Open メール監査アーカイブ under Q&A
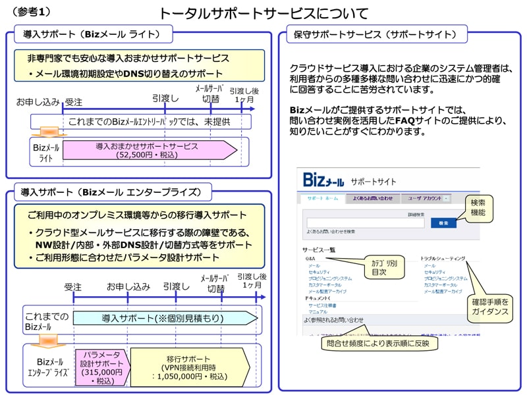The image size is (527, 395). click(x=327, y=291)
